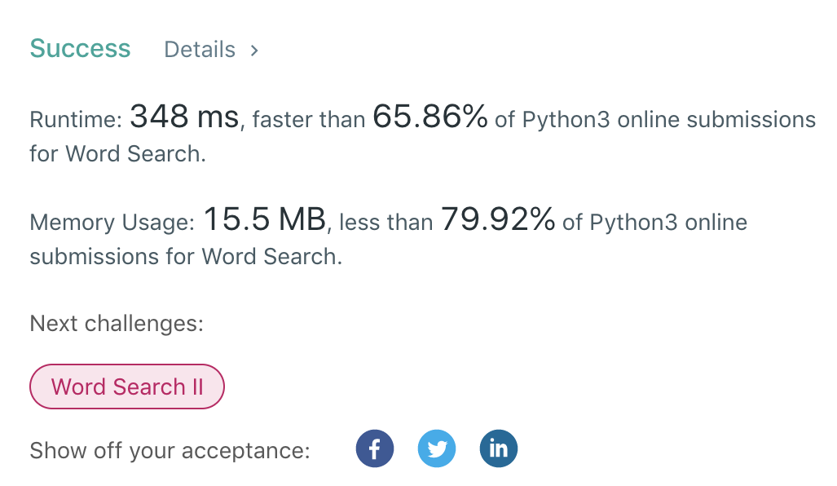Click the "Next challenges:" label

116,324
